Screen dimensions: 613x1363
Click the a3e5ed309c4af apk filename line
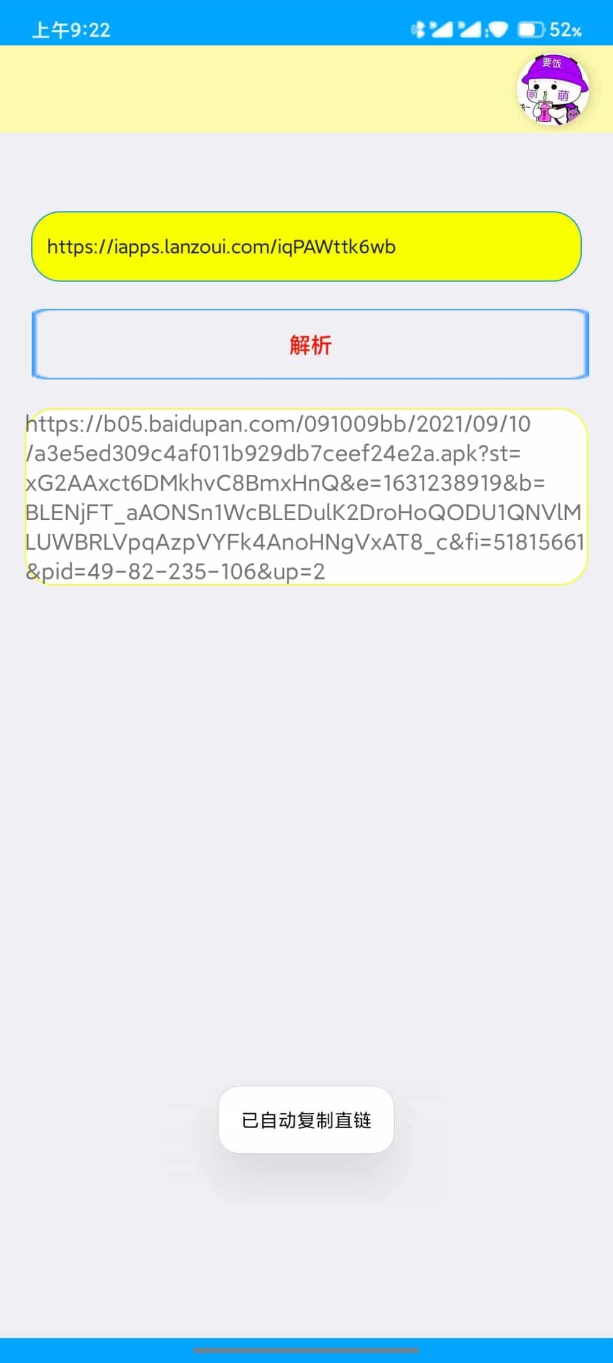[x=273, y=454]
